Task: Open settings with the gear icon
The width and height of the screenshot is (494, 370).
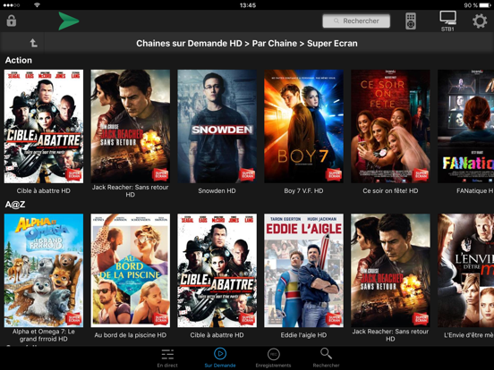Action: tap(480, 21)
